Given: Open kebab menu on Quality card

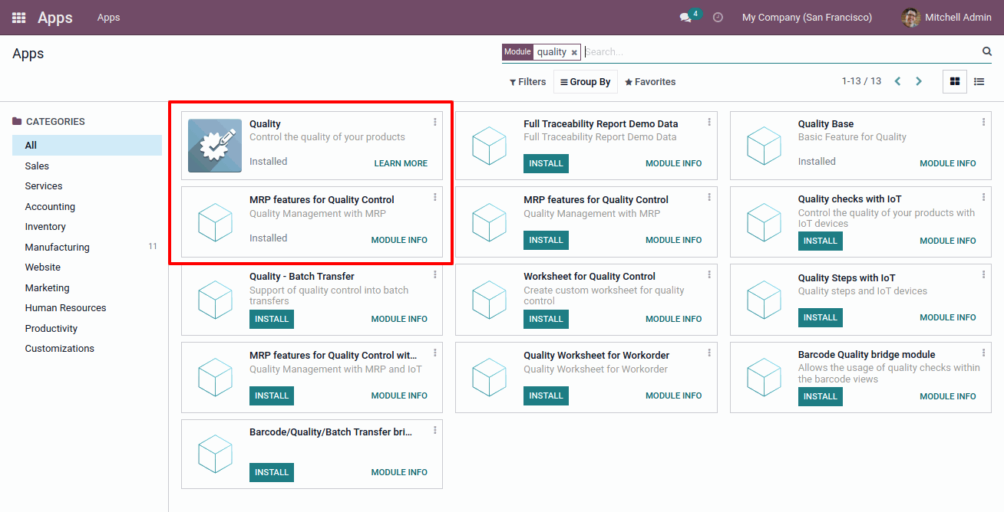Looking at the screenshot, I should tap(435, 122).
